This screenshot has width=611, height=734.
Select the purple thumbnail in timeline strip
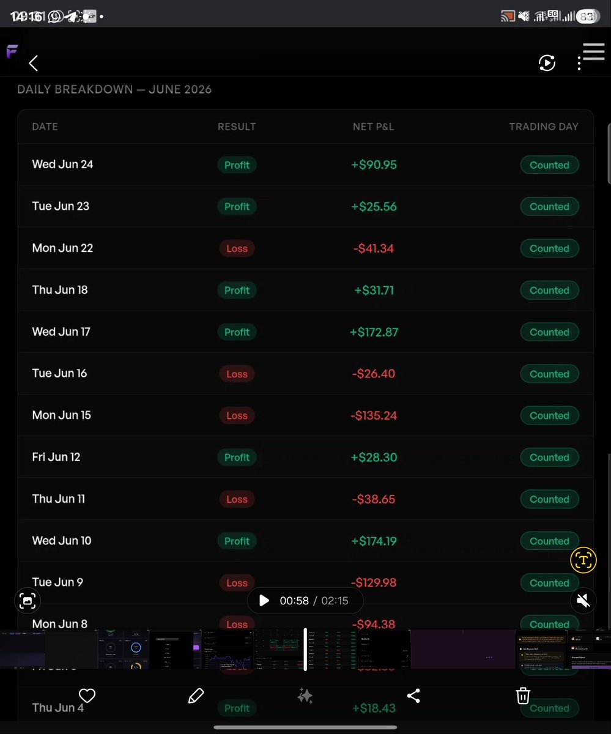(462, 649)
